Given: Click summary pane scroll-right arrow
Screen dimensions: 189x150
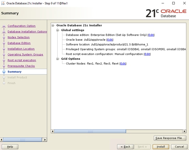Looking at the screenshot, I should pos(184,131).
